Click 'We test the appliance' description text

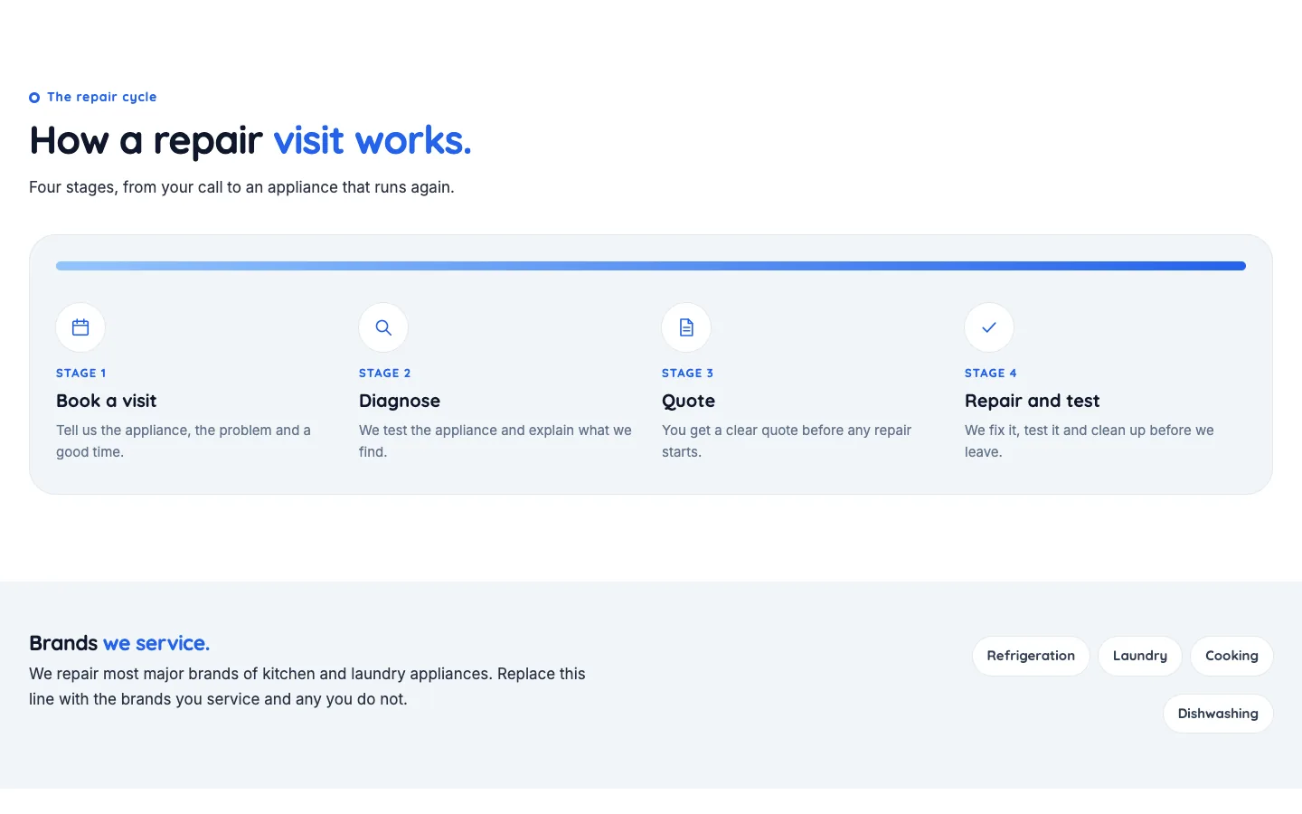point(495,441)
